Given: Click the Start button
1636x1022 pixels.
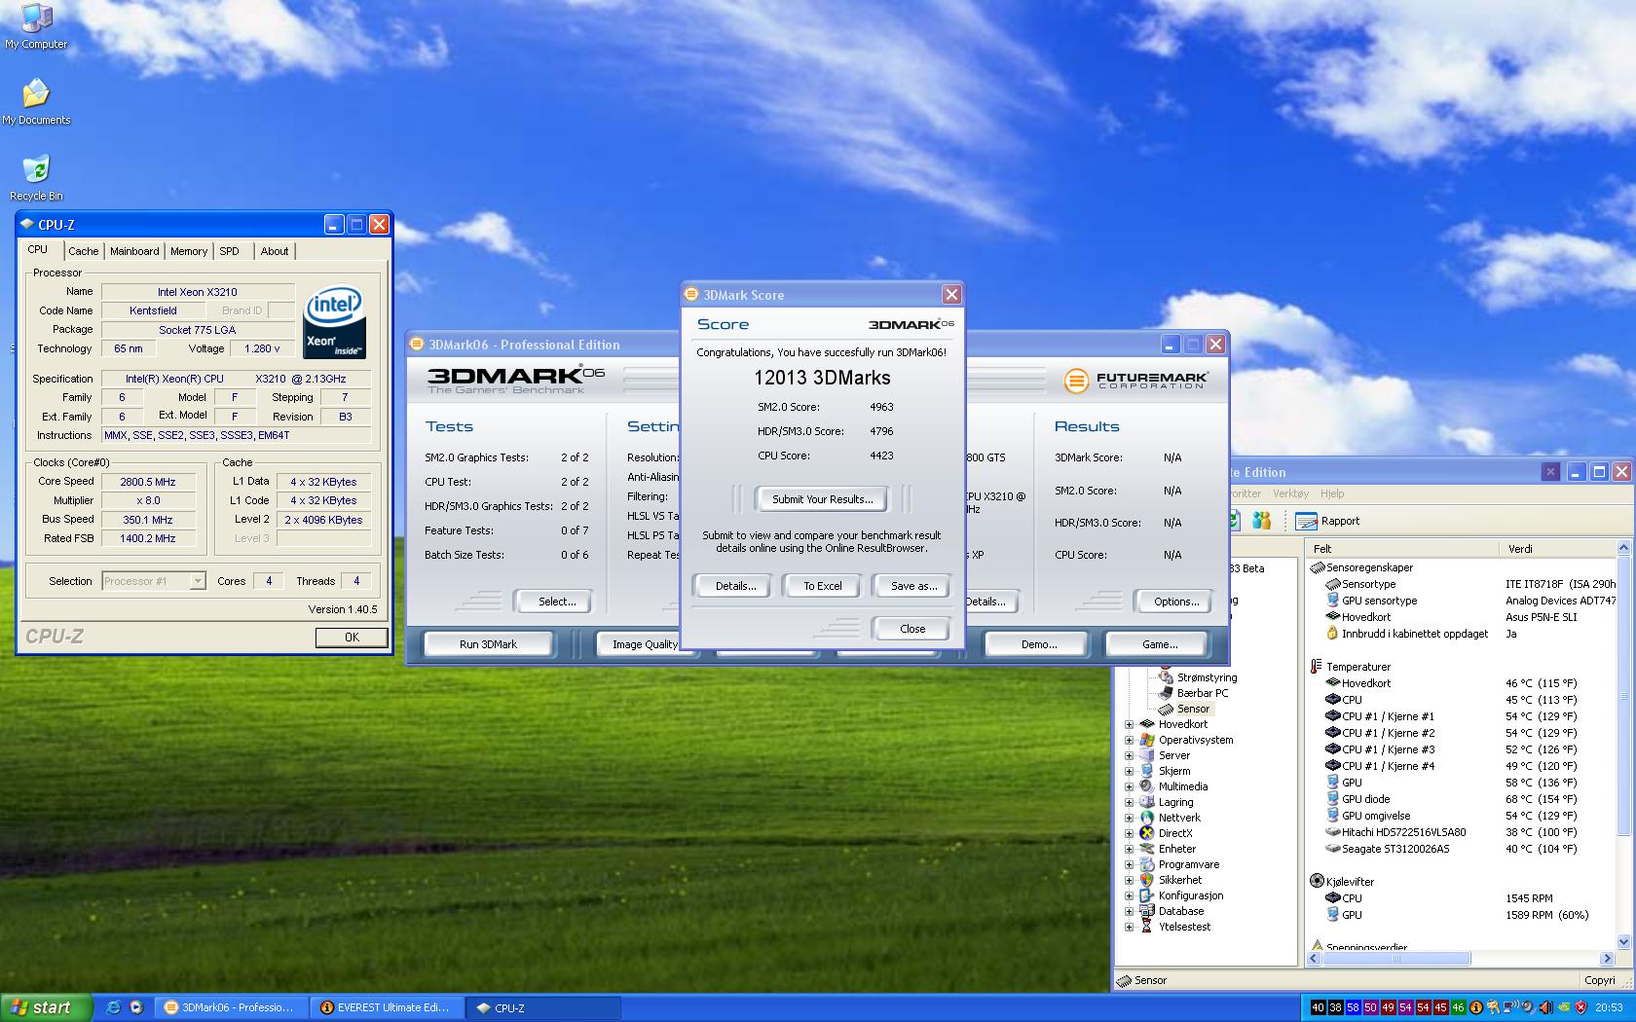Looking at the screenshot, I should click(46, 1007).
